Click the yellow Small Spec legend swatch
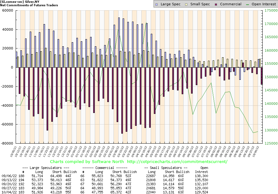The width and height of the screenshot is (278, 194). pyautogui.click(x=186, y=4)
